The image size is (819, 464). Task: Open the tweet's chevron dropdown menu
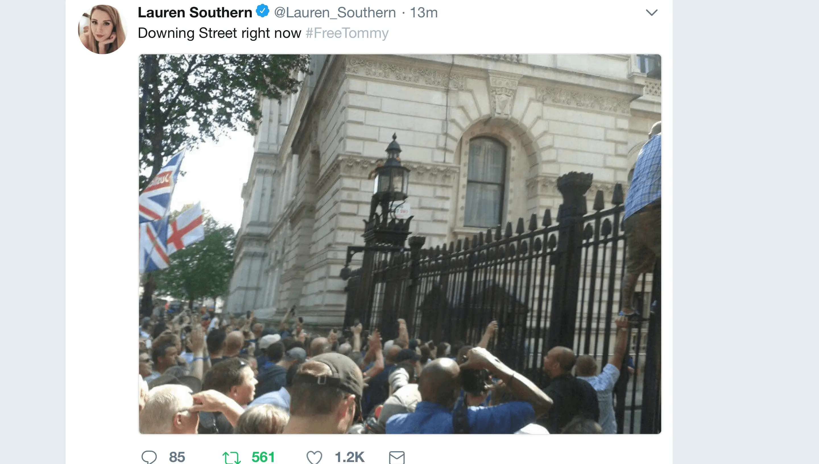tap(652, 13)
